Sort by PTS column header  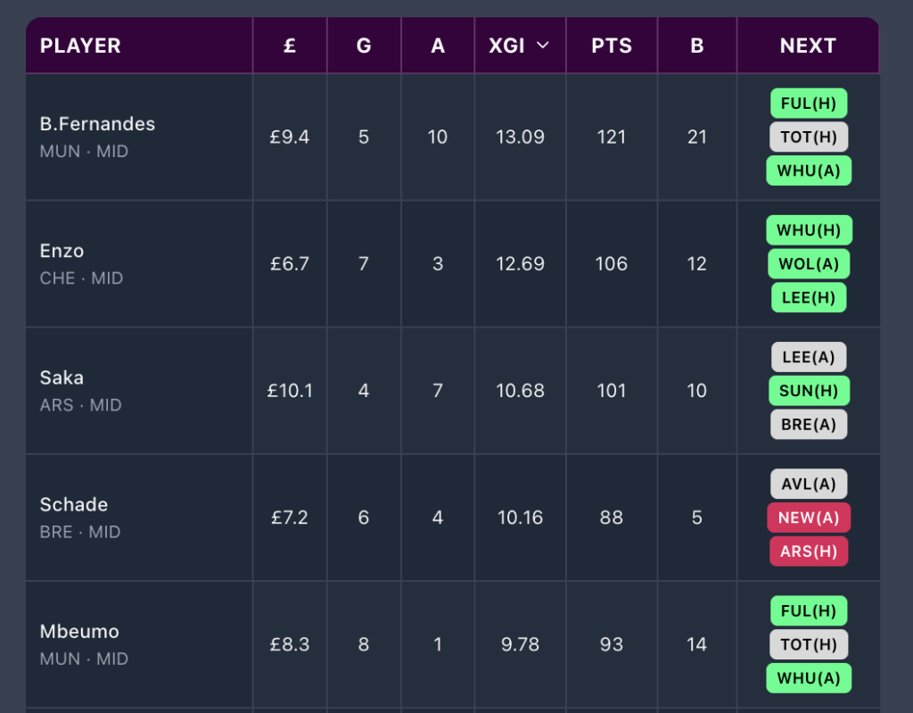click(612, 46)
